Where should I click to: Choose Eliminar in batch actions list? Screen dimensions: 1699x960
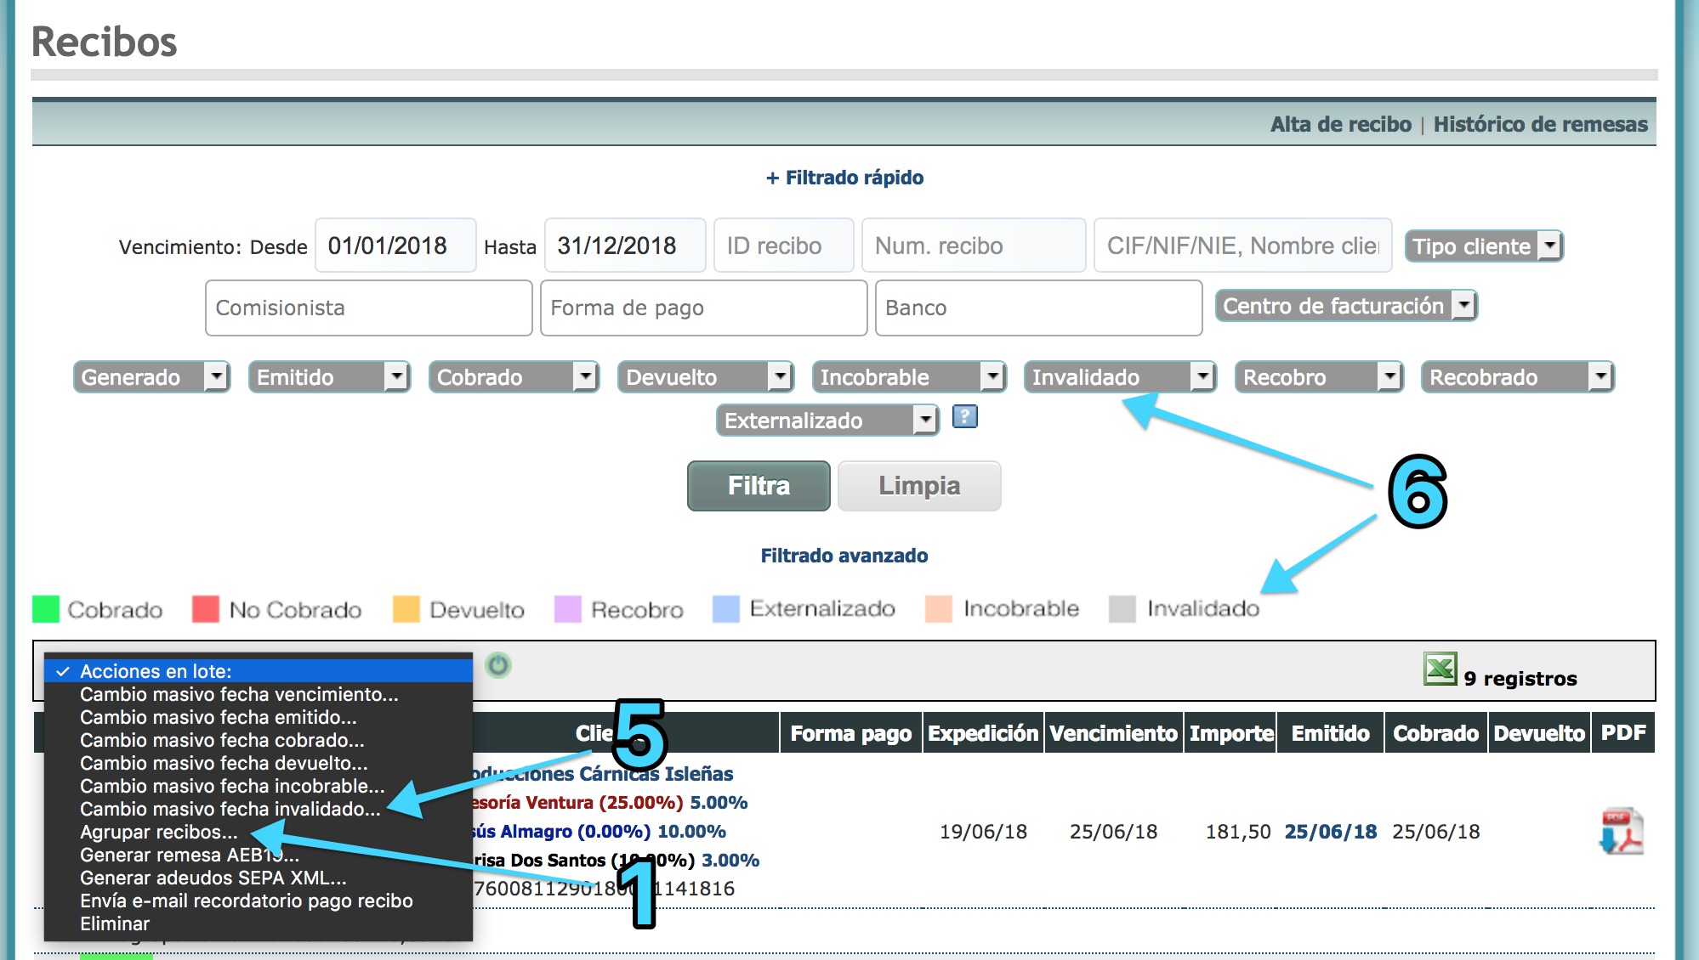(x=115, y=924)
